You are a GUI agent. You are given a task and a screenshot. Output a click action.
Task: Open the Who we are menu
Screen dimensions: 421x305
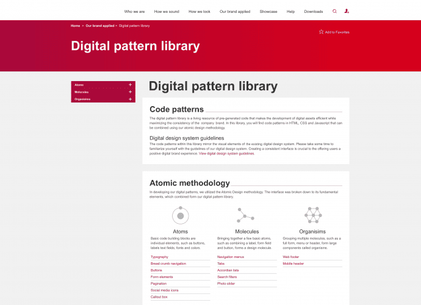[134, 12]
